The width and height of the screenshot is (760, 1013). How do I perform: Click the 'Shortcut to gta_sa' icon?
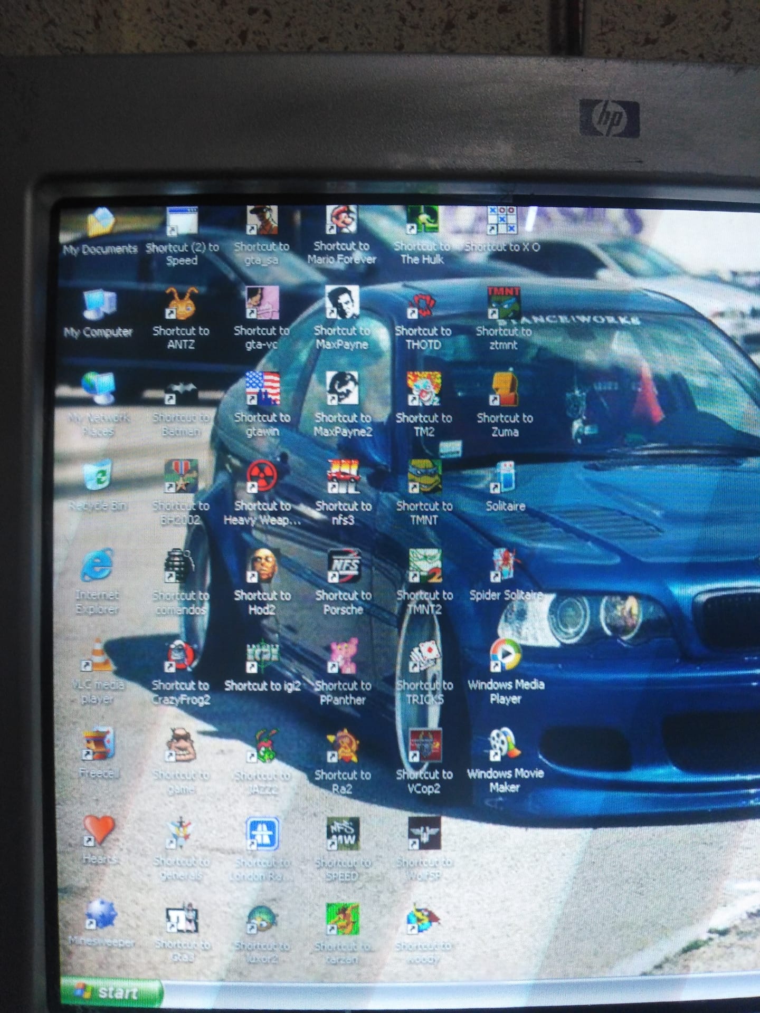pyautogui.click(x=262, y=221)
